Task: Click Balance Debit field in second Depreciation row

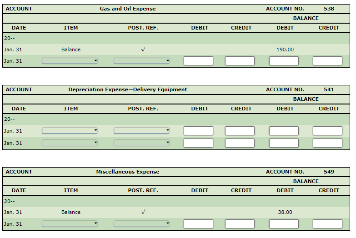Action: [284, 143]
